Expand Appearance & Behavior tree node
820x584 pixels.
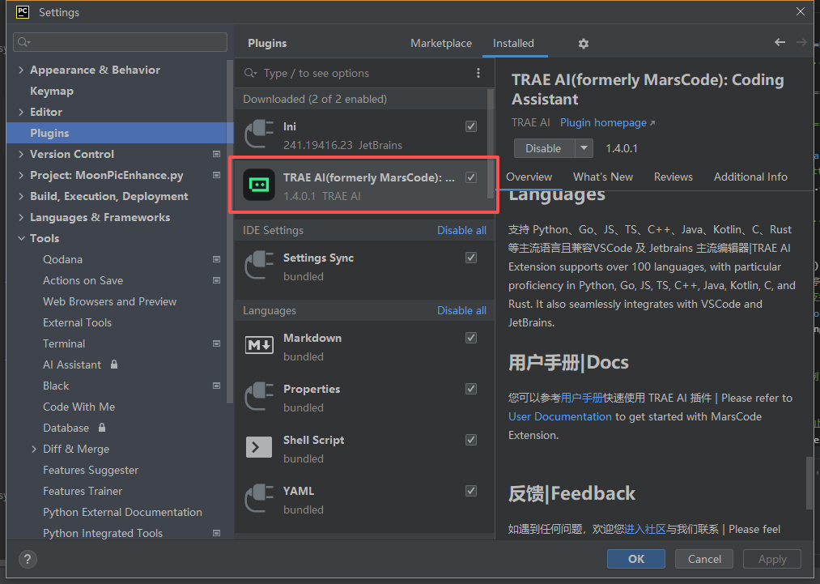coord(21,70)
